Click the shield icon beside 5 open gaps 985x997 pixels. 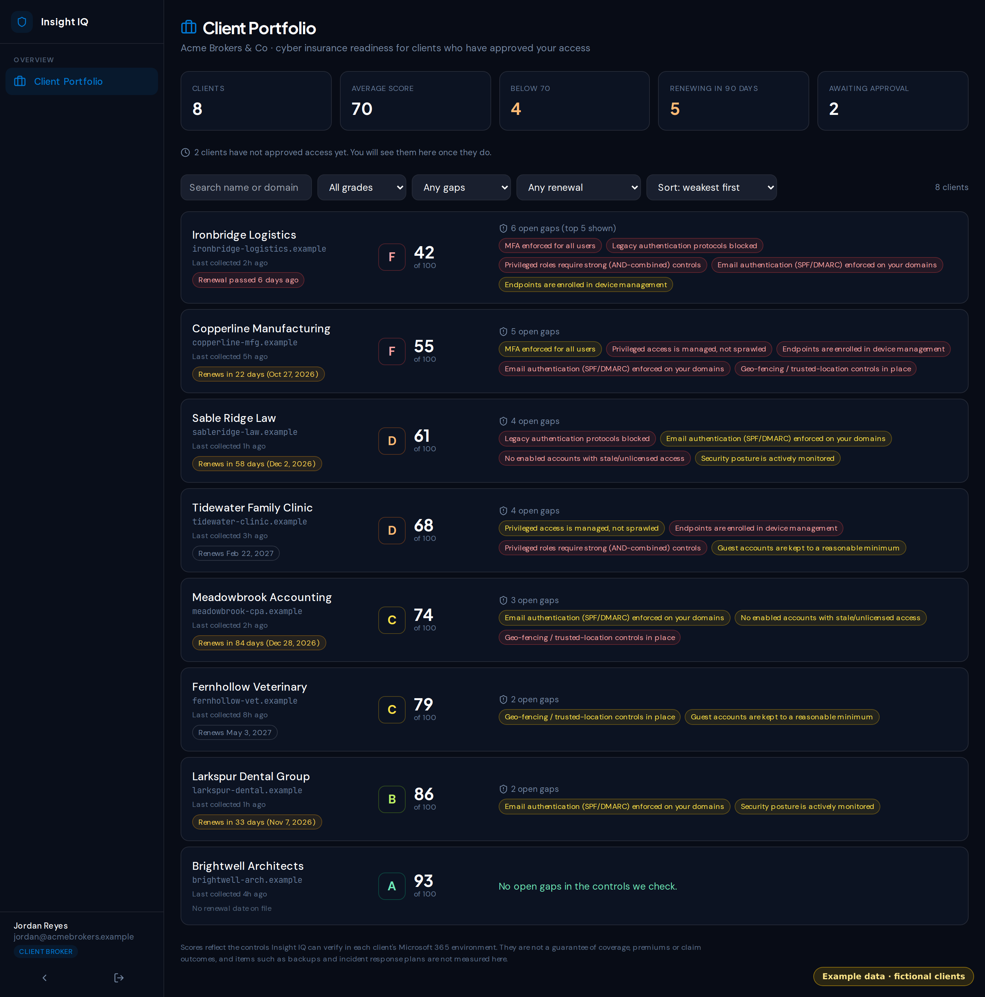[503, 332]
